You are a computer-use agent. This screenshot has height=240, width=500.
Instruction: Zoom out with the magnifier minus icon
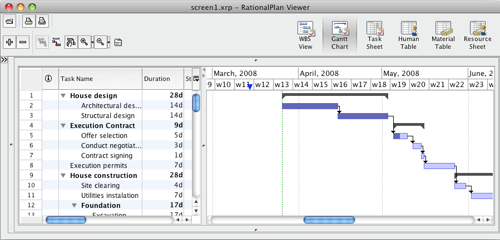pos(101,42)
